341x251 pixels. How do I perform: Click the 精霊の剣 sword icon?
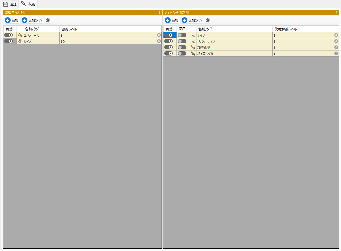click(193, 48)
